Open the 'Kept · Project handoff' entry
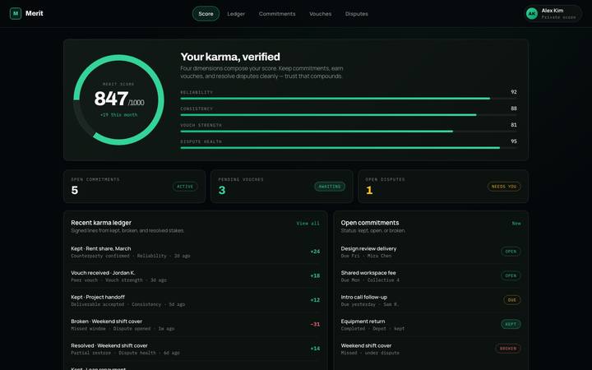Image resolution: width=592 pixels, height=370 pixels. tap(195, 300)
